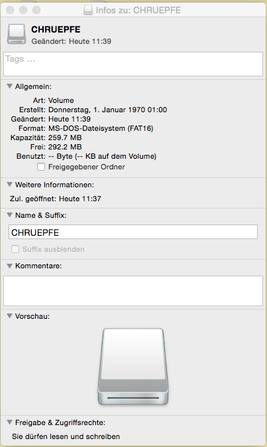
Task: Click into the Tags field
Action: click(x=133, y=64)
